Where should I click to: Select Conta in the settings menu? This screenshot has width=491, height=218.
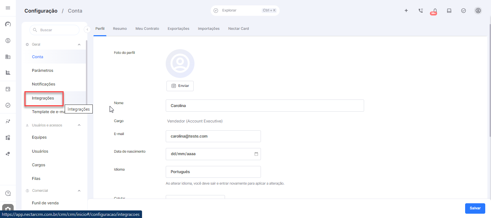(54, 57)
